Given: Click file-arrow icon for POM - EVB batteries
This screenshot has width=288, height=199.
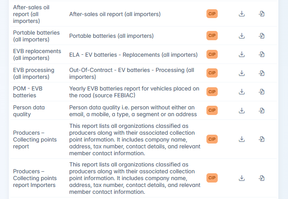Looking at the screenshot, I should [261, 92].
